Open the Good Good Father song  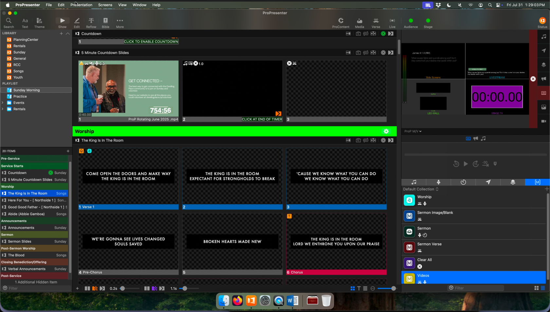34,207
